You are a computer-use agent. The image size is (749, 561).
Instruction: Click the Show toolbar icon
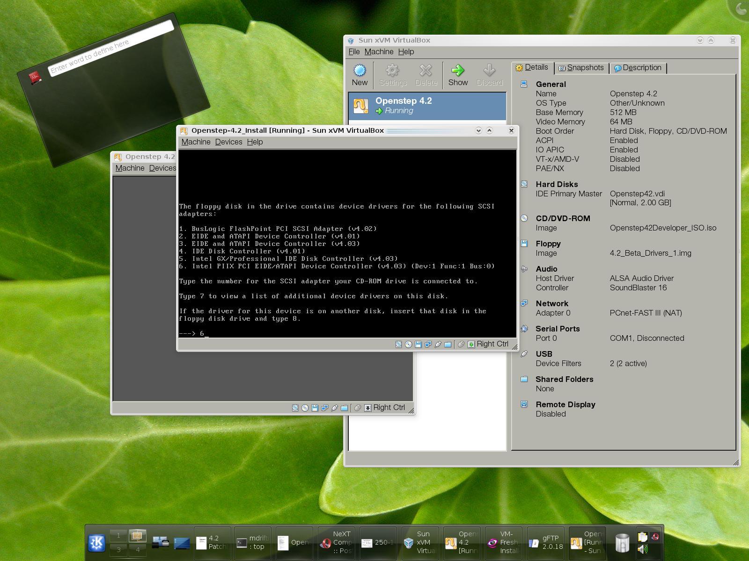pos(457,74)
